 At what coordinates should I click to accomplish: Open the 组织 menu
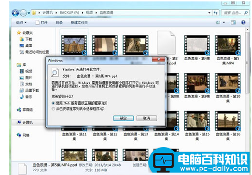tap(21, 23)
